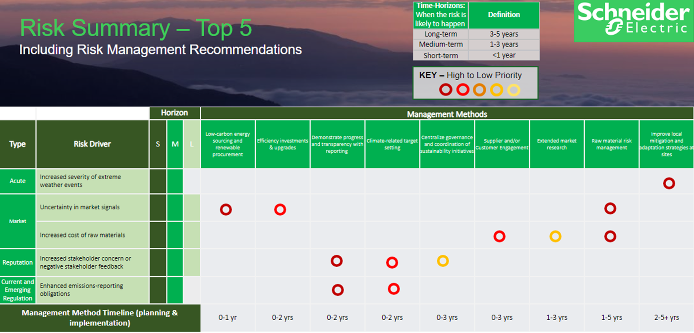
Task: Select the Management Methods header
Action: point(447,114)
